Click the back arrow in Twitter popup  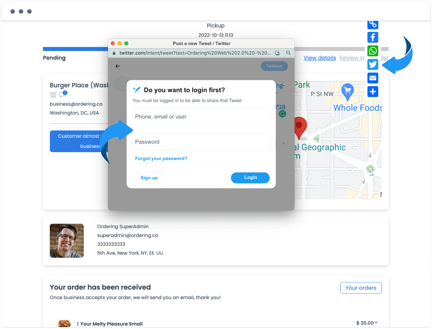tap(118, 66)
